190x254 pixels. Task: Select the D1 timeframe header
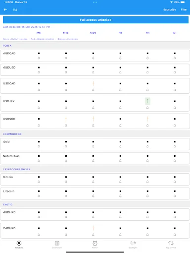point(175,33)
